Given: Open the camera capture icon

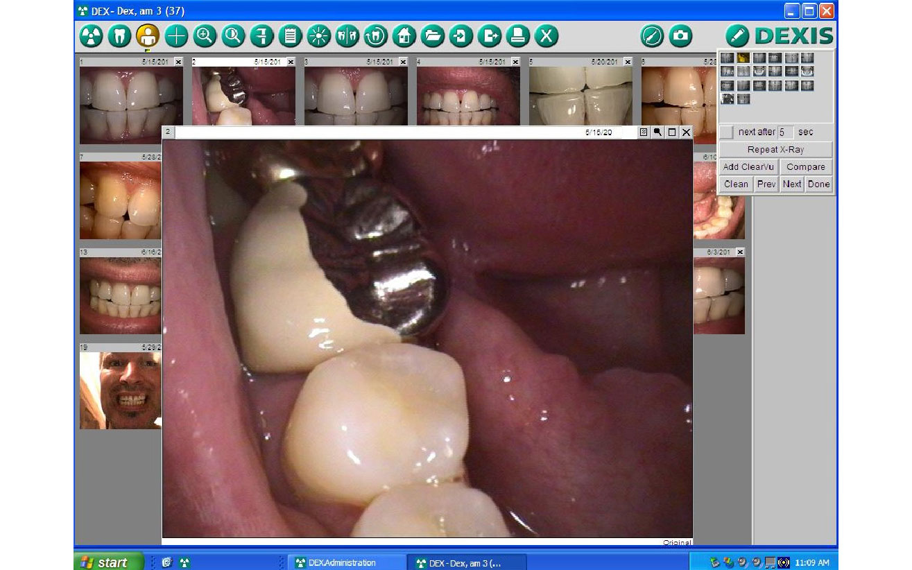Looking at the screenshot, I should coord(680,35).
